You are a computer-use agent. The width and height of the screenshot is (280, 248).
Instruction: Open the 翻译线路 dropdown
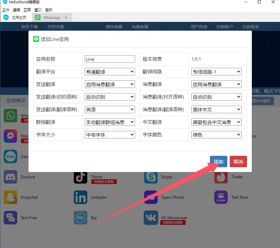pyautogui.click(x=217, y=72)
